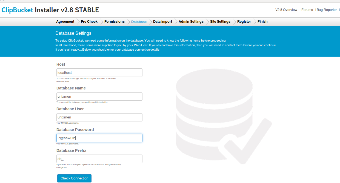Click the "Database Prefix" label
Screen dimensions: 340x183
[x=72, y=150]
